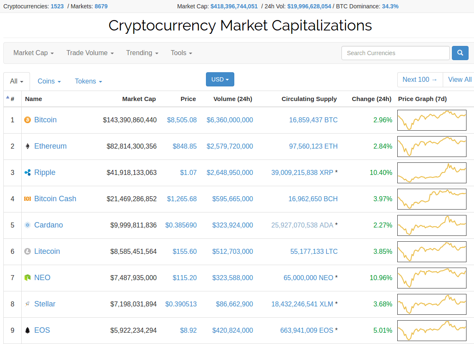Viewport: 474px width, 344px height.
Task: Open the USD currency selector
Action: coord(220,79)
